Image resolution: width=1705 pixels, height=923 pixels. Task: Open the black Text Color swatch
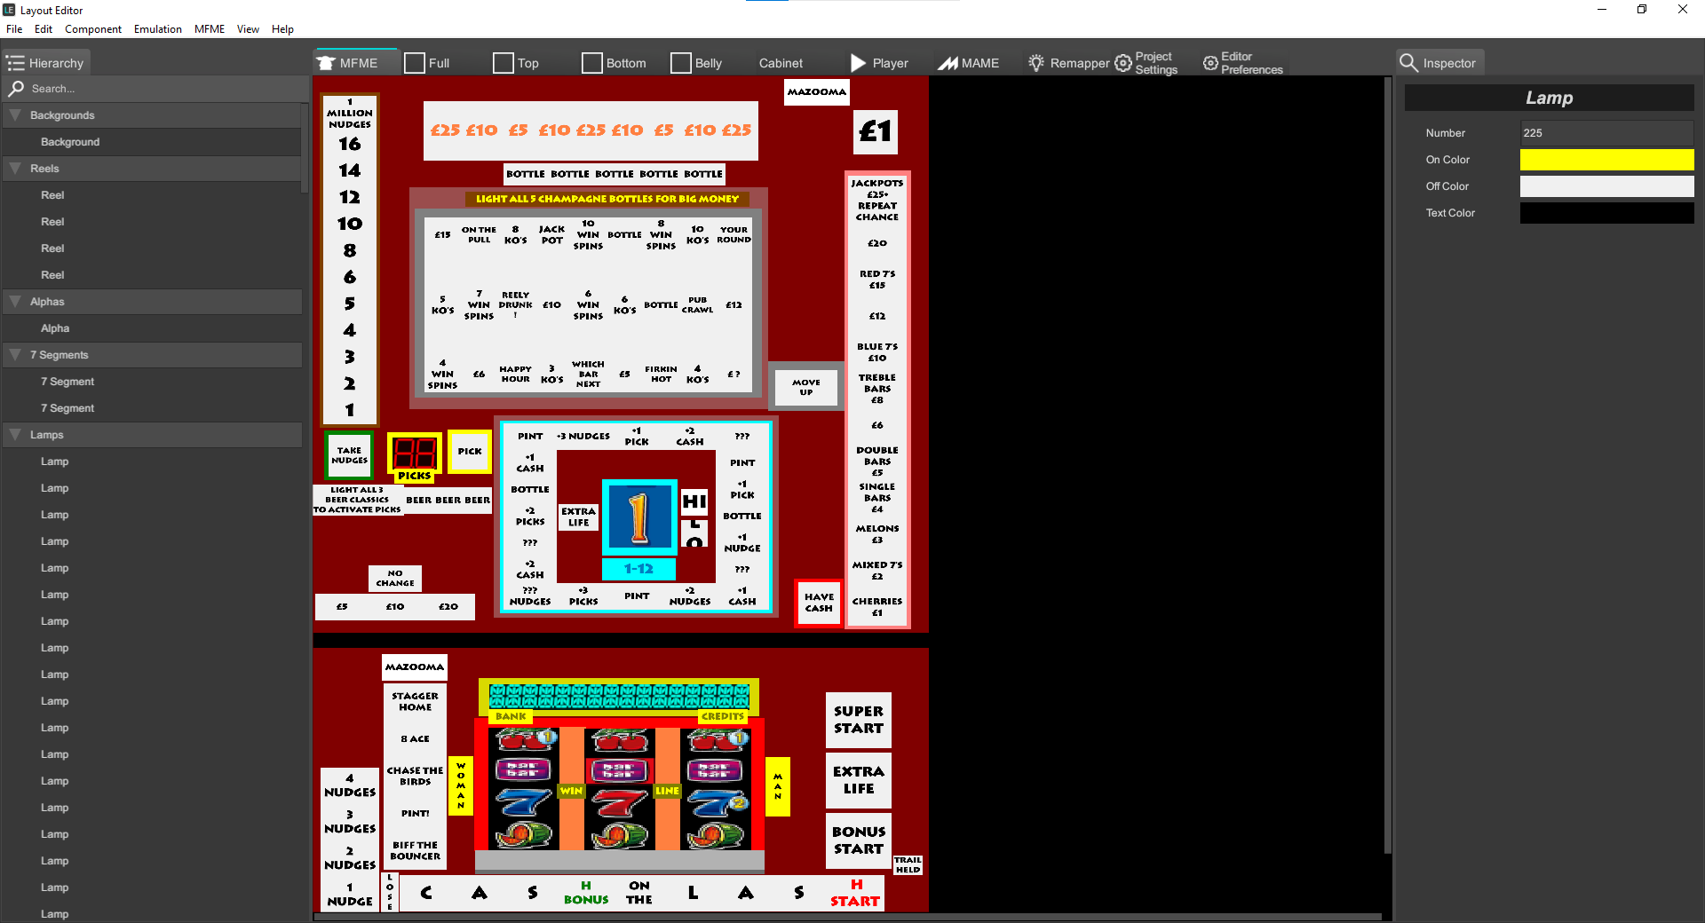tap(1606, 213)
